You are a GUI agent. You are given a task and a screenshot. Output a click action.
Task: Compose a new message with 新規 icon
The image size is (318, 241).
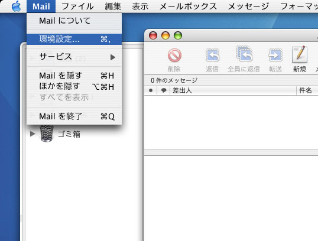tap(300, 54)
